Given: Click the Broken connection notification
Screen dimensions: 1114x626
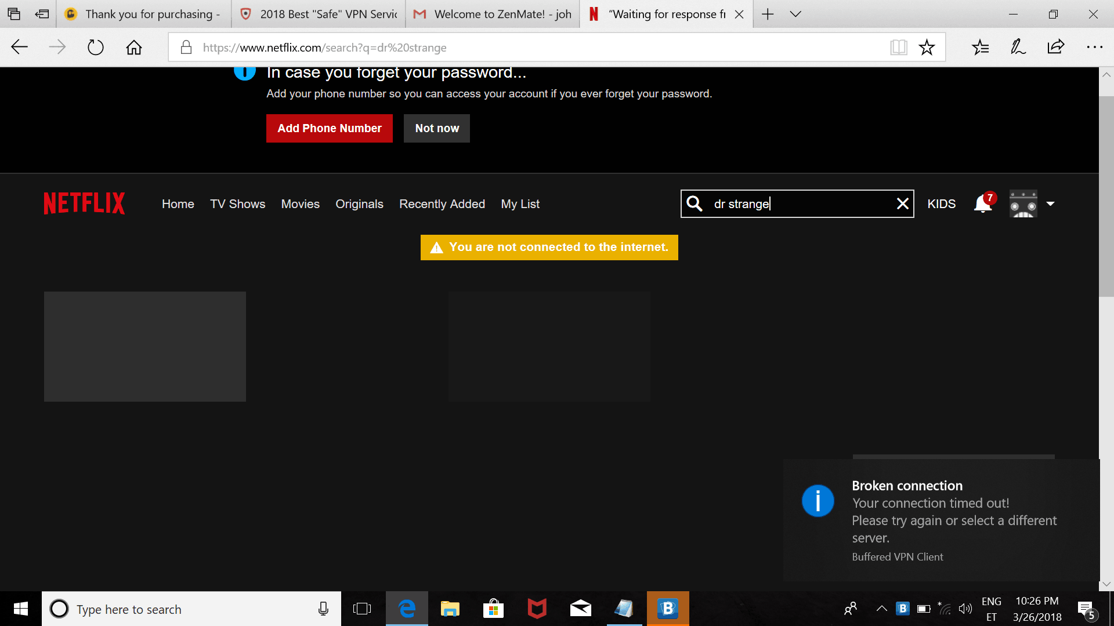Looking at the screenshot, I should [x=941, y=520].
